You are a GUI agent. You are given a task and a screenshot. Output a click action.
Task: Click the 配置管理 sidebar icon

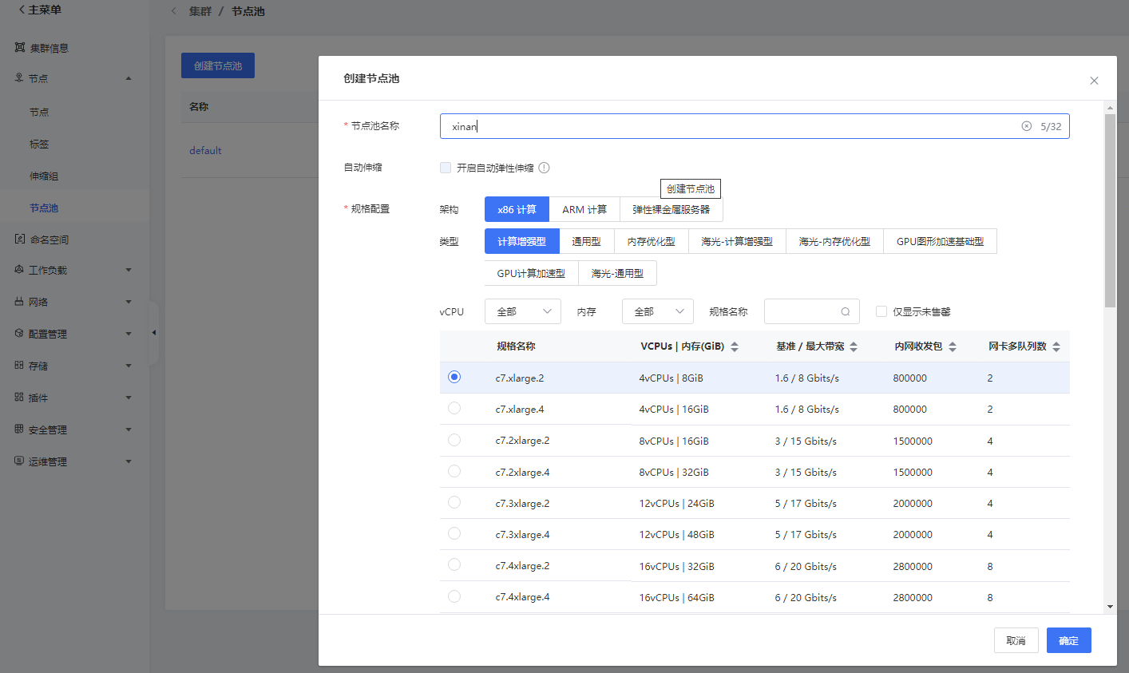pos(19,334)
